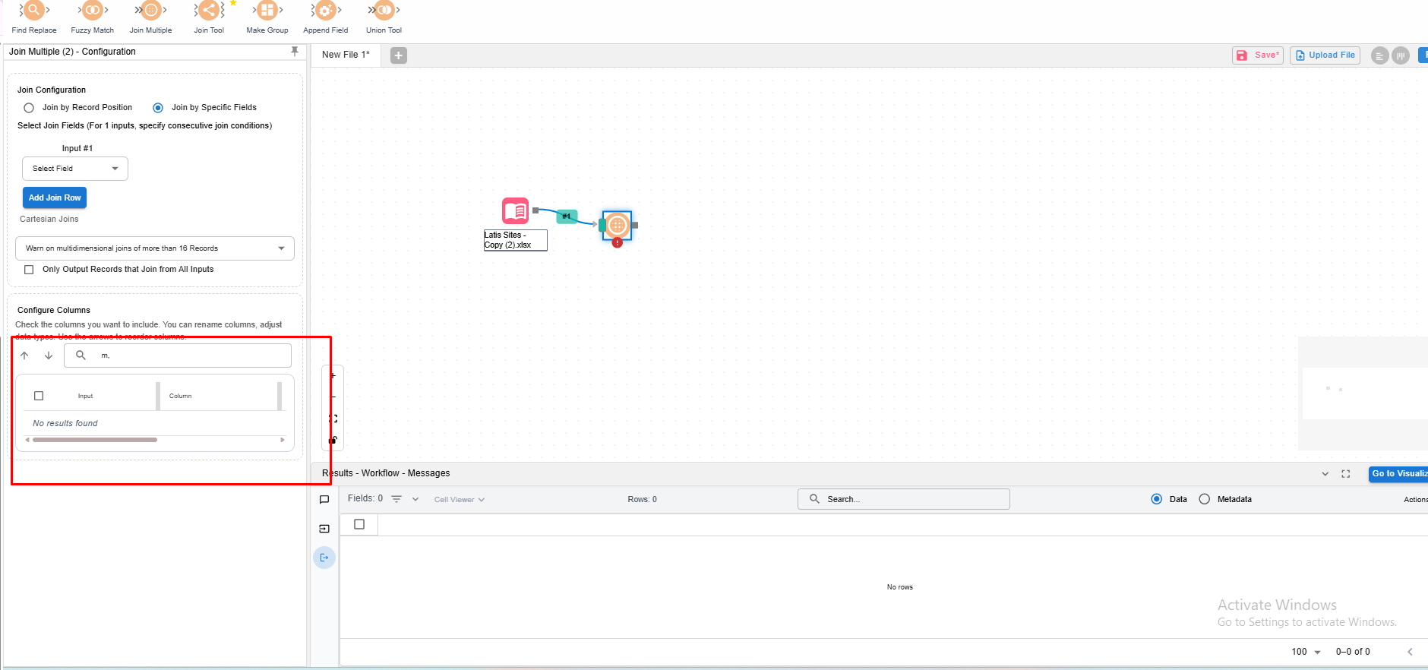Click the Join Tool icon
The height and width of the screenshot is (670, 1428).
(209, 11)
